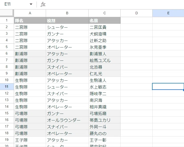Click 影浦隊 in row 6
The width and height of the screenshot is (184, 147).
30,54
